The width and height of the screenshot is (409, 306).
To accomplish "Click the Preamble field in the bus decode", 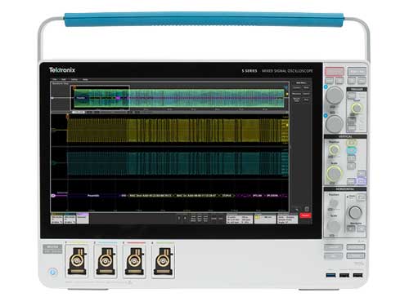I will (93, 195).
